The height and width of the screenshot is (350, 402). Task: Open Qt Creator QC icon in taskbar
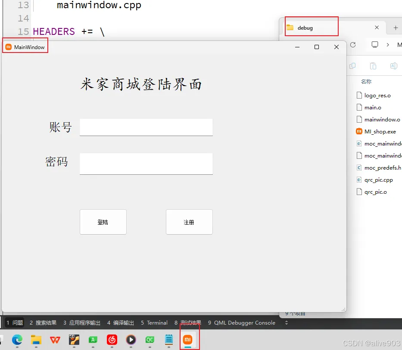coord(150,340)
